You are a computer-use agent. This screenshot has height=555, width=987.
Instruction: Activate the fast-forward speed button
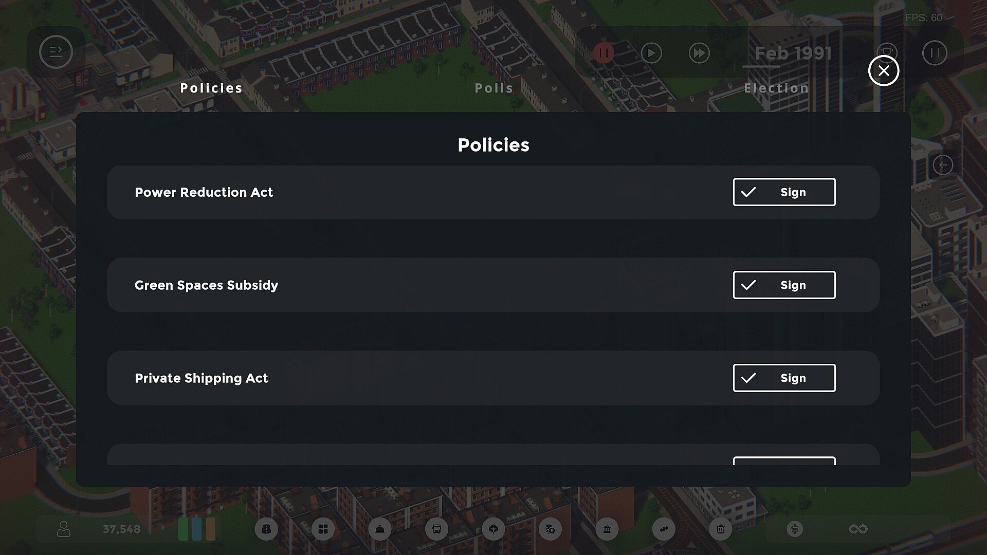coord(699,53)
